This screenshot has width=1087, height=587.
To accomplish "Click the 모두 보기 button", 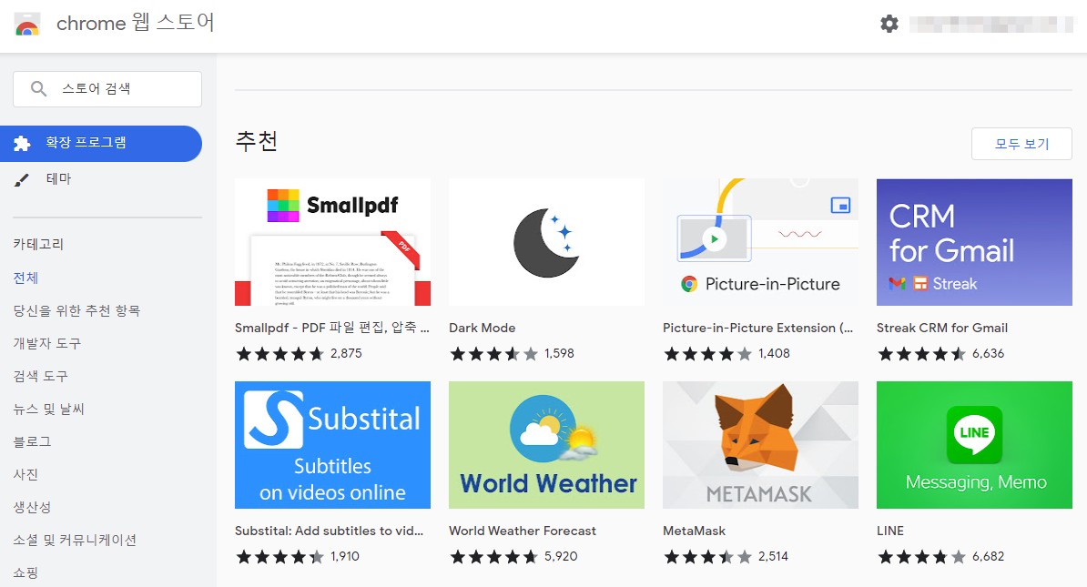I will point(1021,144).
